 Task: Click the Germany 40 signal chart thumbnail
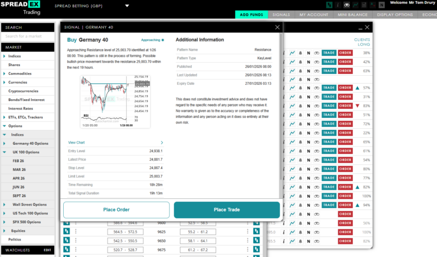coord(116,101)
